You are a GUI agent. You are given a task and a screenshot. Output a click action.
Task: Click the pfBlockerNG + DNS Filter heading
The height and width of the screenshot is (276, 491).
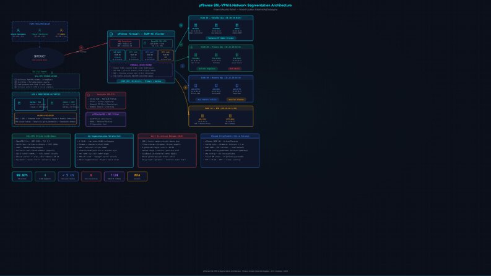click(106, 114)
